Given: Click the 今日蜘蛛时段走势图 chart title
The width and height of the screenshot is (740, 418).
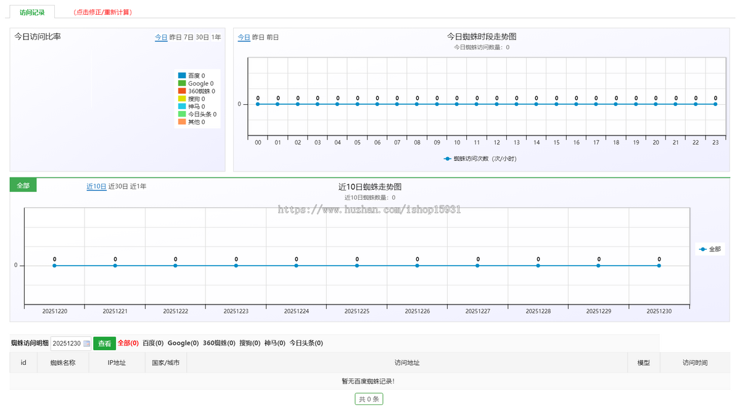Looking at the screenshot, I should [482, 36].
